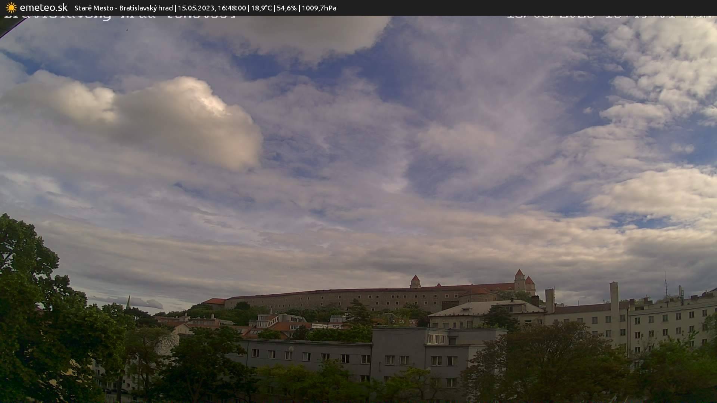Click the 15.05.2023 date in header
Image resolution: width=717 pixels, height=403 pixels.
pyautogui.click(x=196, y=8)
